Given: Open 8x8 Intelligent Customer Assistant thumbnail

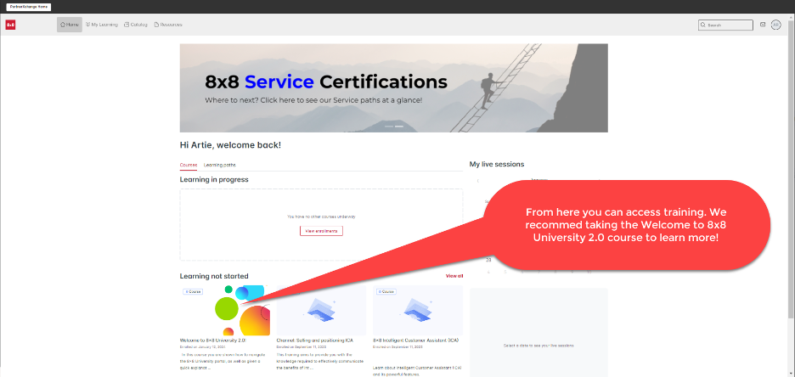Looking at the screenshot, I should tap(418, 310).
